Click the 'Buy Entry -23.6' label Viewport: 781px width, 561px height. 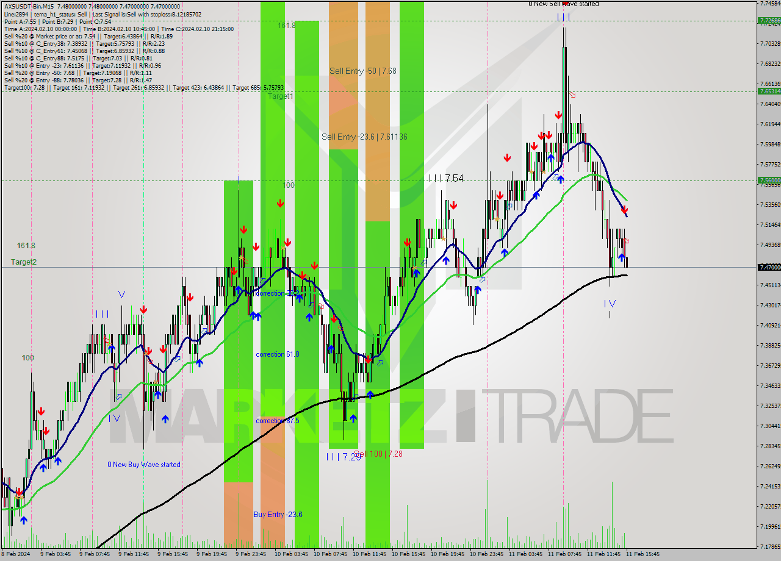point(278,514)
